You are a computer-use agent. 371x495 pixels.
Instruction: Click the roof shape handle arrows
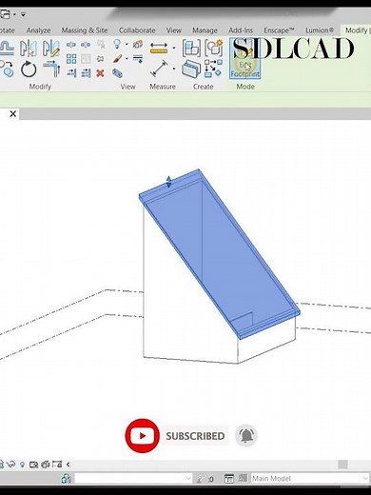point(168,182)
